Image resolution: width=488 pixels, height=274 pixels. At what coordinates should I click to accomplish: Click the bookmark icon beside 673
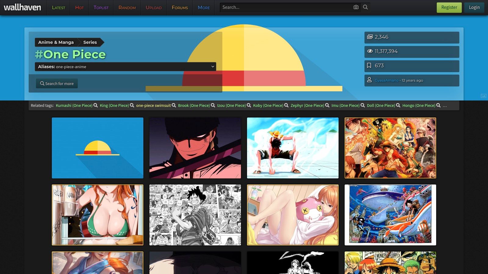pos(369,65)
